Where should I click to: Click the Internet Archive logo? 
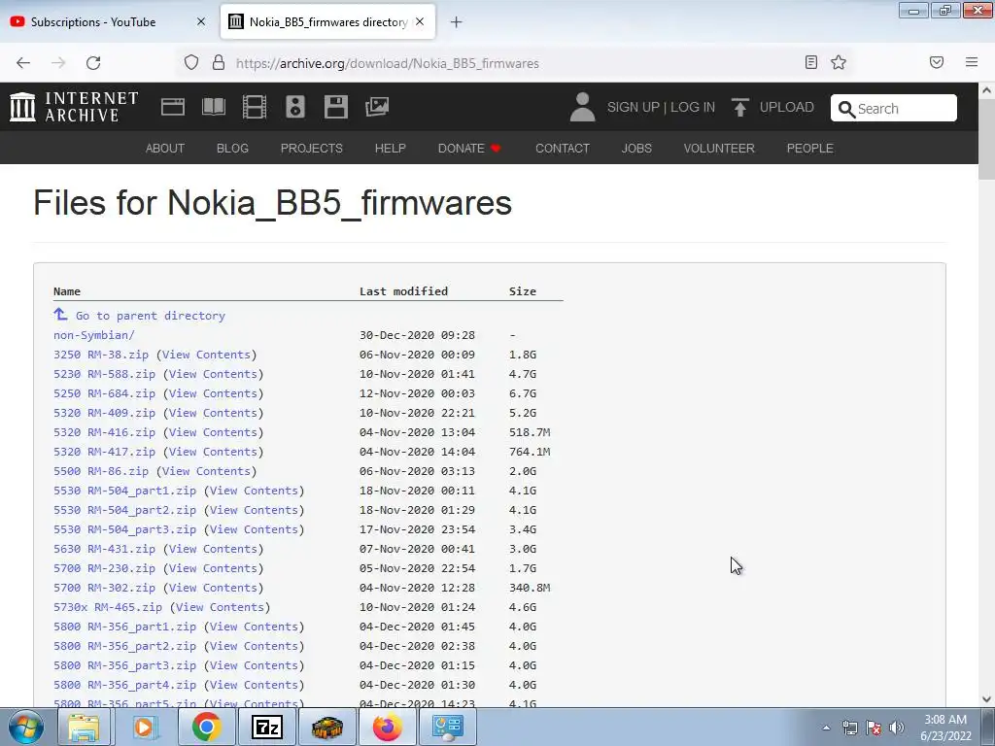tap(74, 107)
